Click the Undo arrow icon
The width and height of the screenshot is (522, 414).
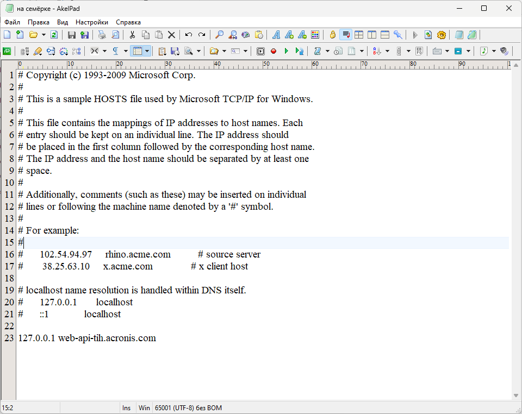[189, 35]
